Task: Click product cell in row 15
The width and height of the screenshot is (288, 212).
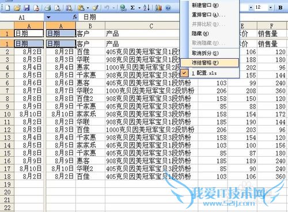Action: (x=151, y=153)
